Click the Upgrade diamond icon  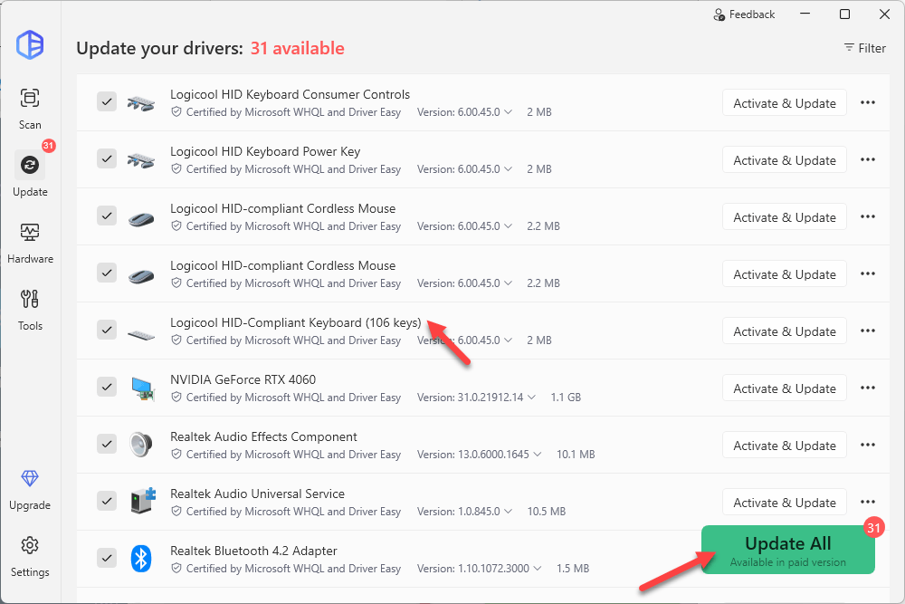coord(30,479)
